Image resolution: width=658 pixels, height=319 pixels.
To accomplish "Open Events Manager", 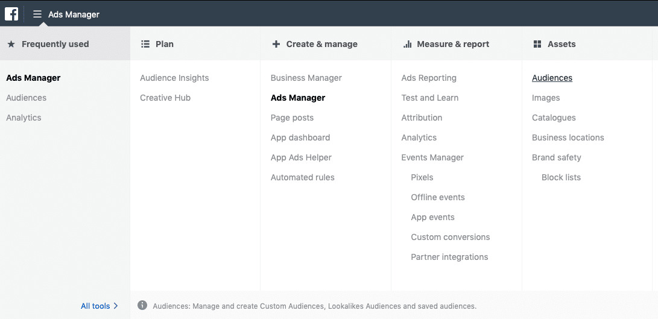I will (432, 157).
